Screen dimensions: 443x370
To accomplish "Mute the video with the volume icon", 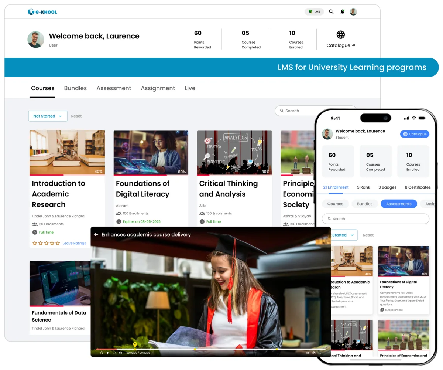I will point(120,353).
